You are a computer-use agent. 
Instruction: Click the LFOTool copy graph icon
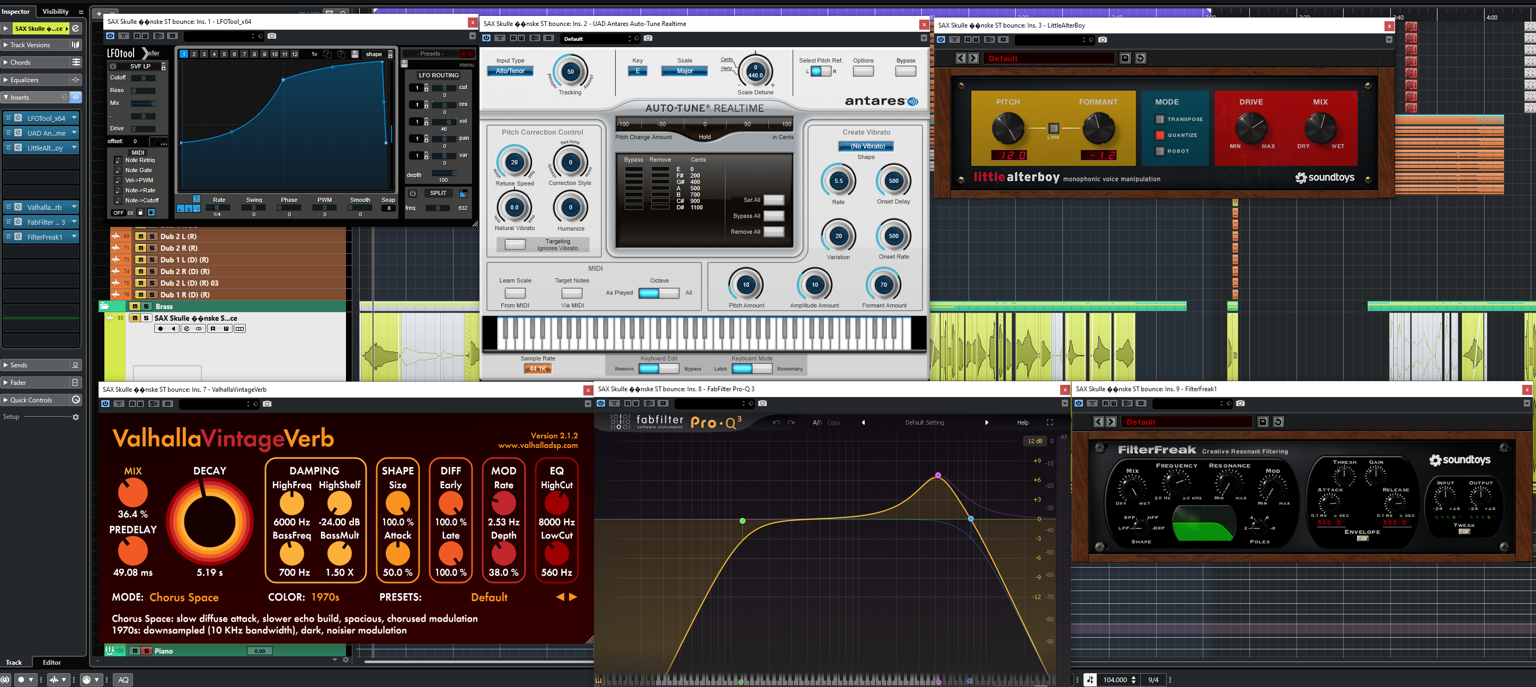pyautogui.click(x=327, y=54)
